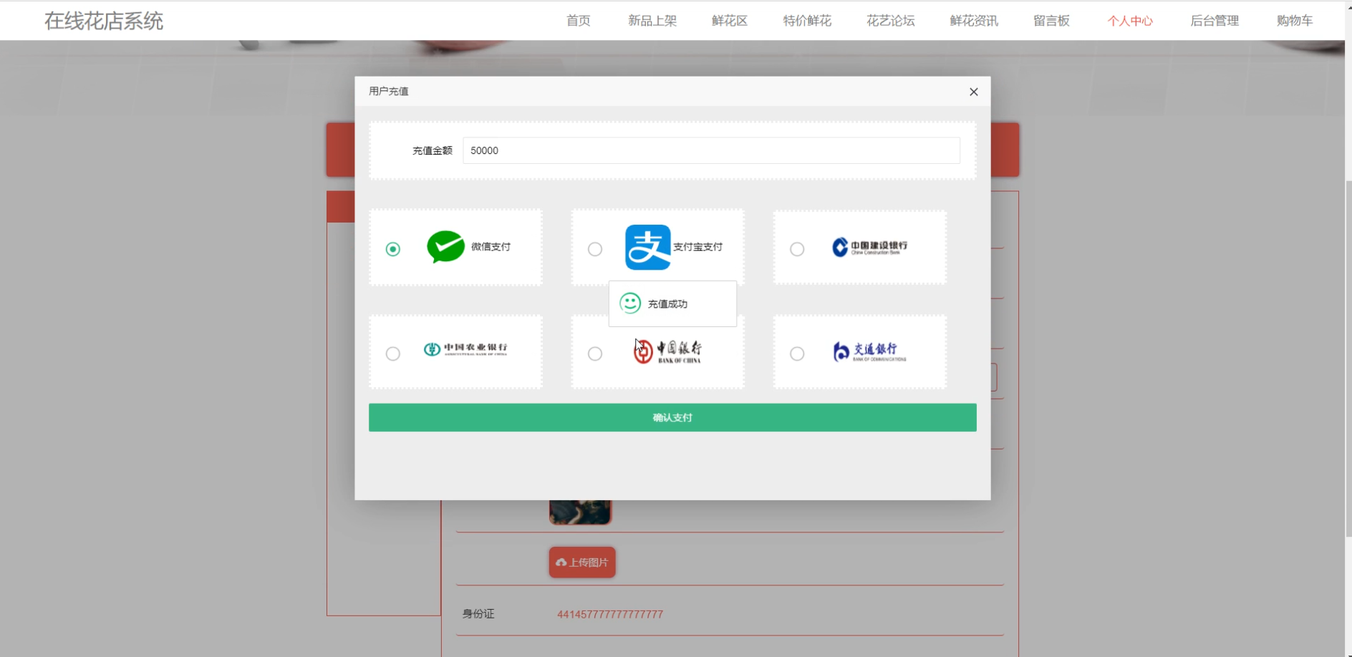Click the 支付宝支付 label
Screen dimensions: 1352x657
tap(697, 247)
